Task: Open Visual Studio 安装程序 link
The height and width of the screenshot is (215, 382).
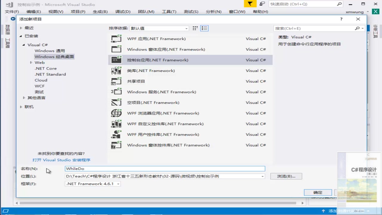Action: pyautogui.click(x=61, y=160)
